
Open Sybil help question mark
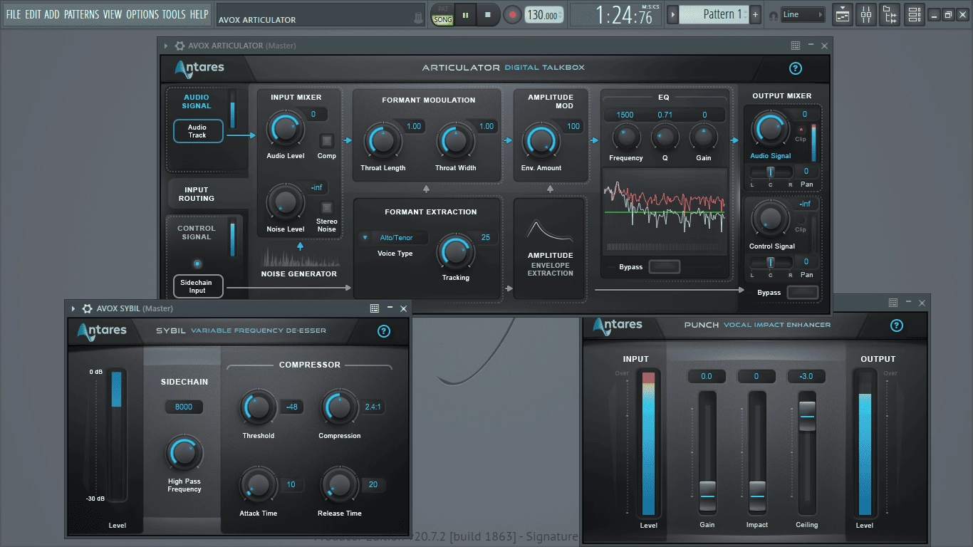pos(384,331)
